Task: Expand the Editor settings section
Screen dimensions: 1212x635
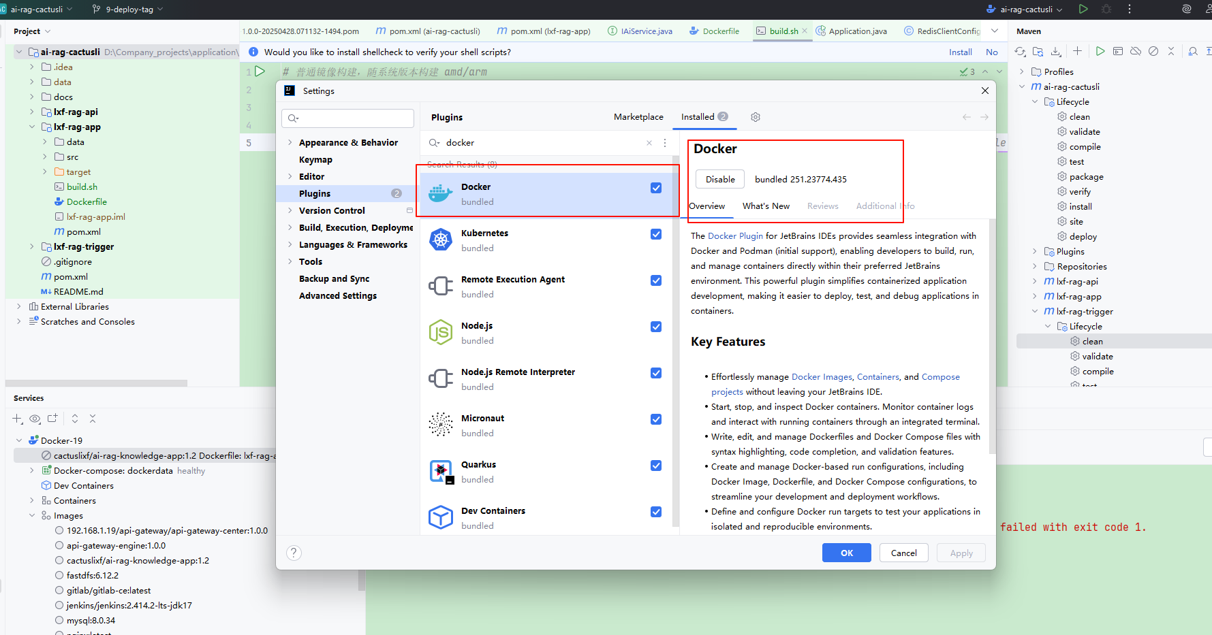Action: click(x=290, y=176)
